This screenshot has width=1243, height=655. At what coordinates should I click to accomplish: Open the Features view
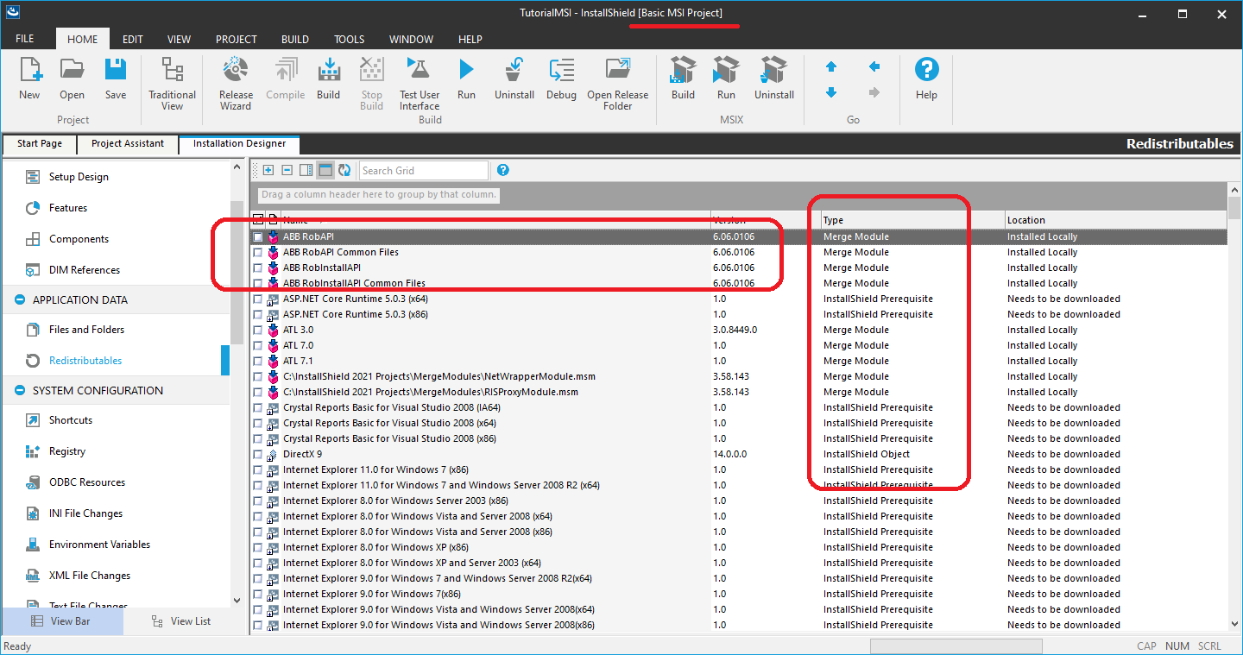tap(68, 208)
